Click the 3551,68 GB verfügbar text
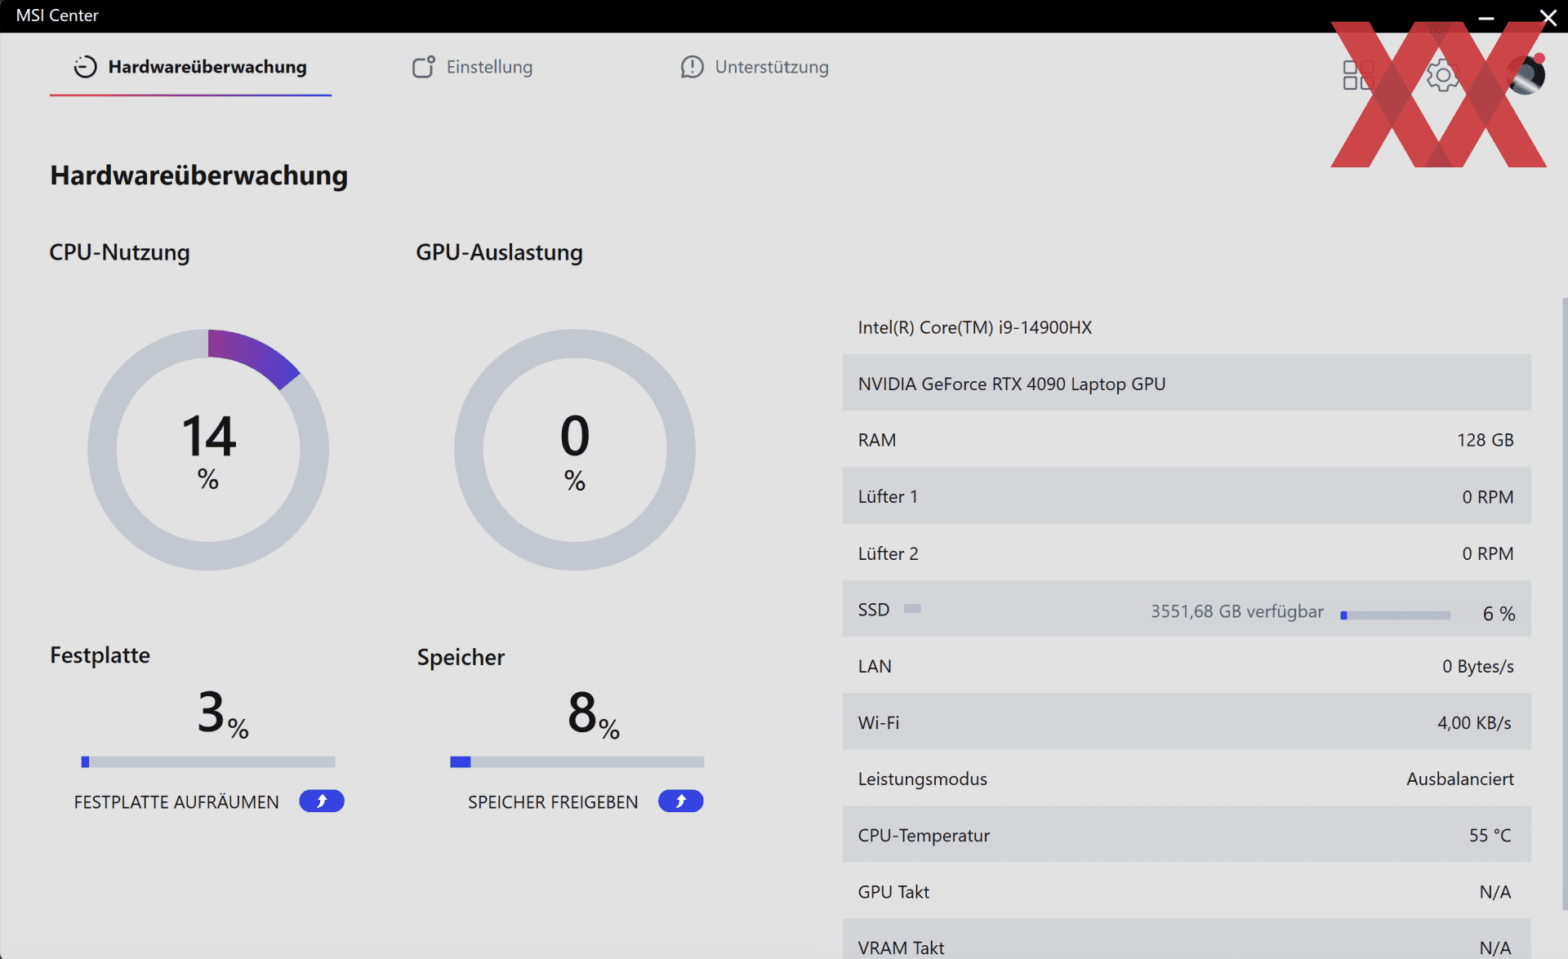 pyautogui.click(x=1237, y=611)
